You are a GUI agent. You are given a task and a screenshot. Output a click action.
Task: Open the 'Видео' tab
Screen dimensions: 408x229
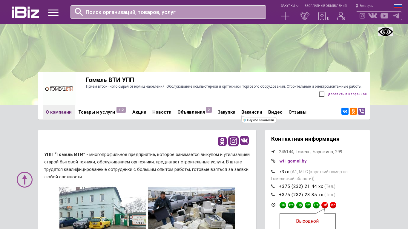pyautogui.click(x=275, y=112)
